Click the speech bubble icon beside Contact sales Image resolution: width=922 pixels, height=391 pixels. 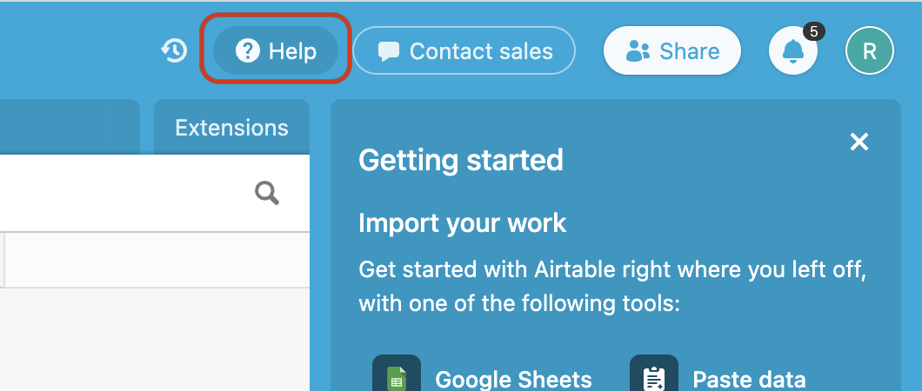pyautogui.click(x=389, y=52)
